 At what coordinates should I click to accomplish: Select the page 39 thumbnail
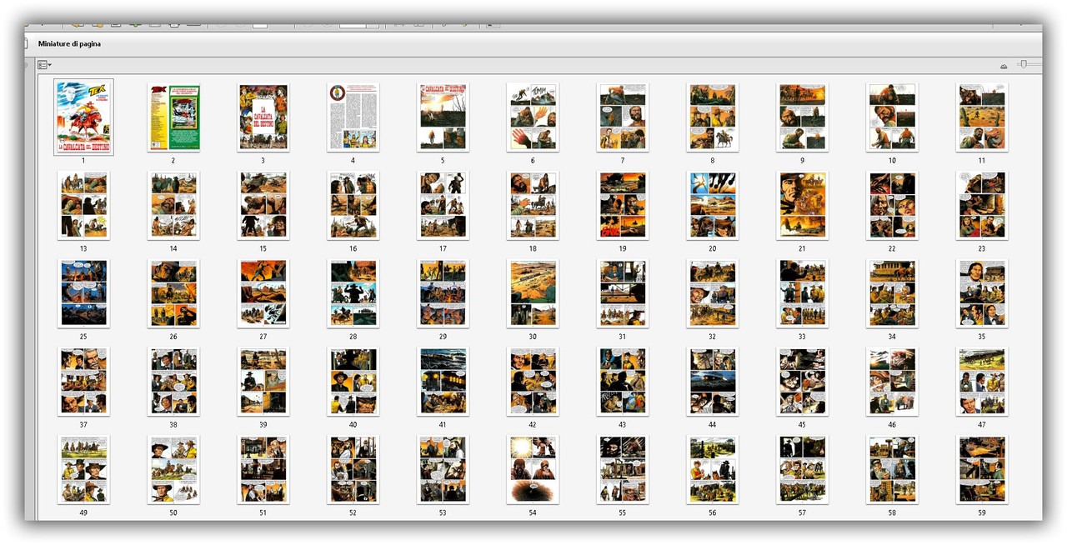click(263, 382)
